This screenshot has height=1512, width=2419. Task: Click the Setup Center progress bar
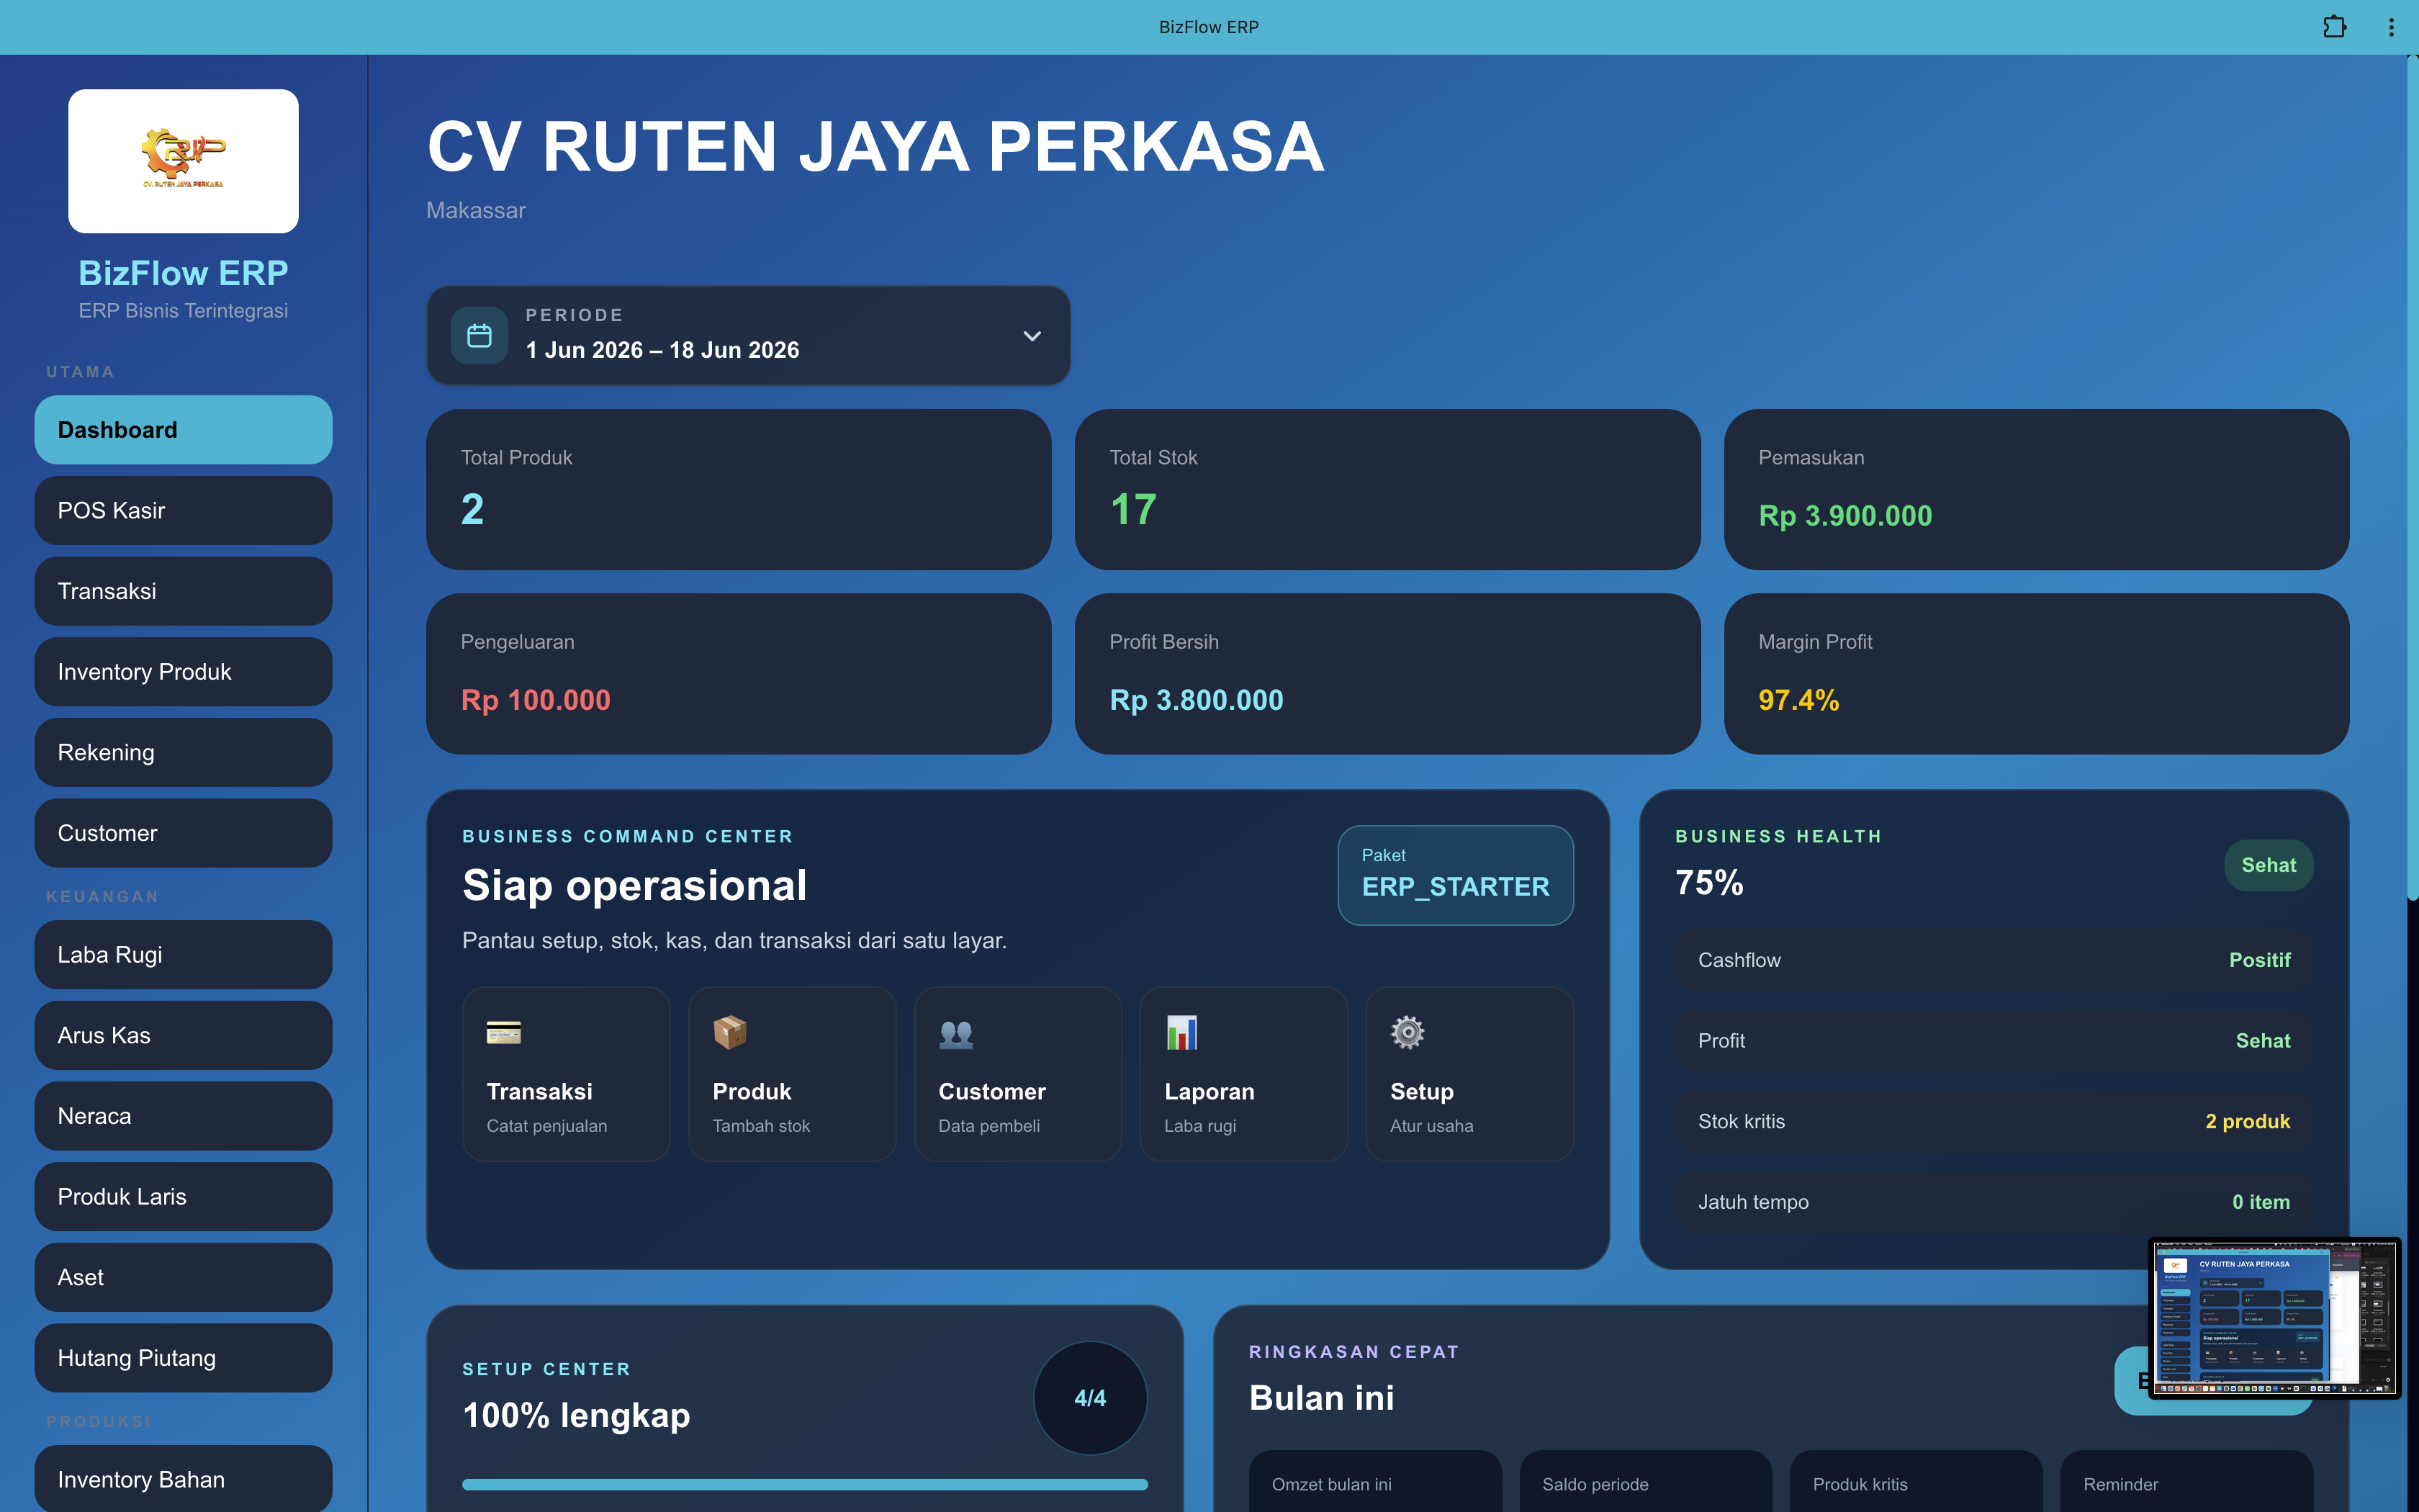805,1484
